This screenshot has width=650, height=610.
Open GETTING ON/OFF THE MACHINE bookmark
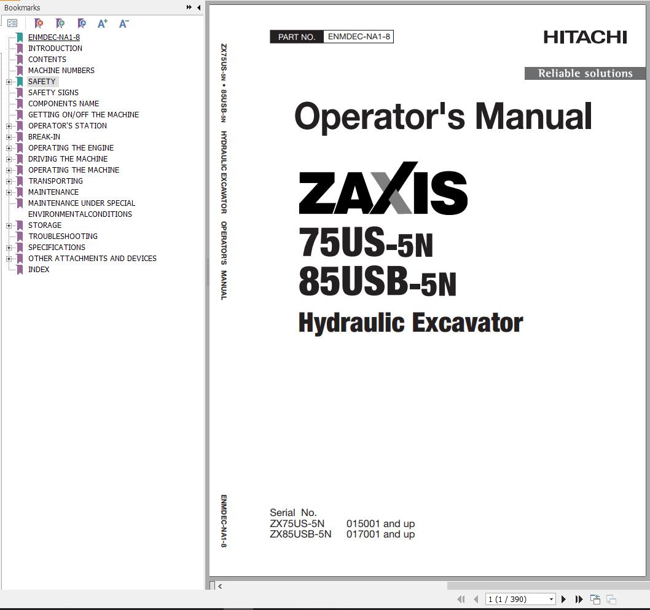point(84,115)
